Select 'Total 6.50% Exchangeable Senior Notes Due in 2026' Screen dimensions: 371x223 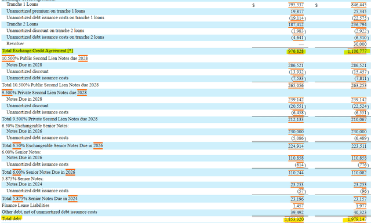(52, 145)
